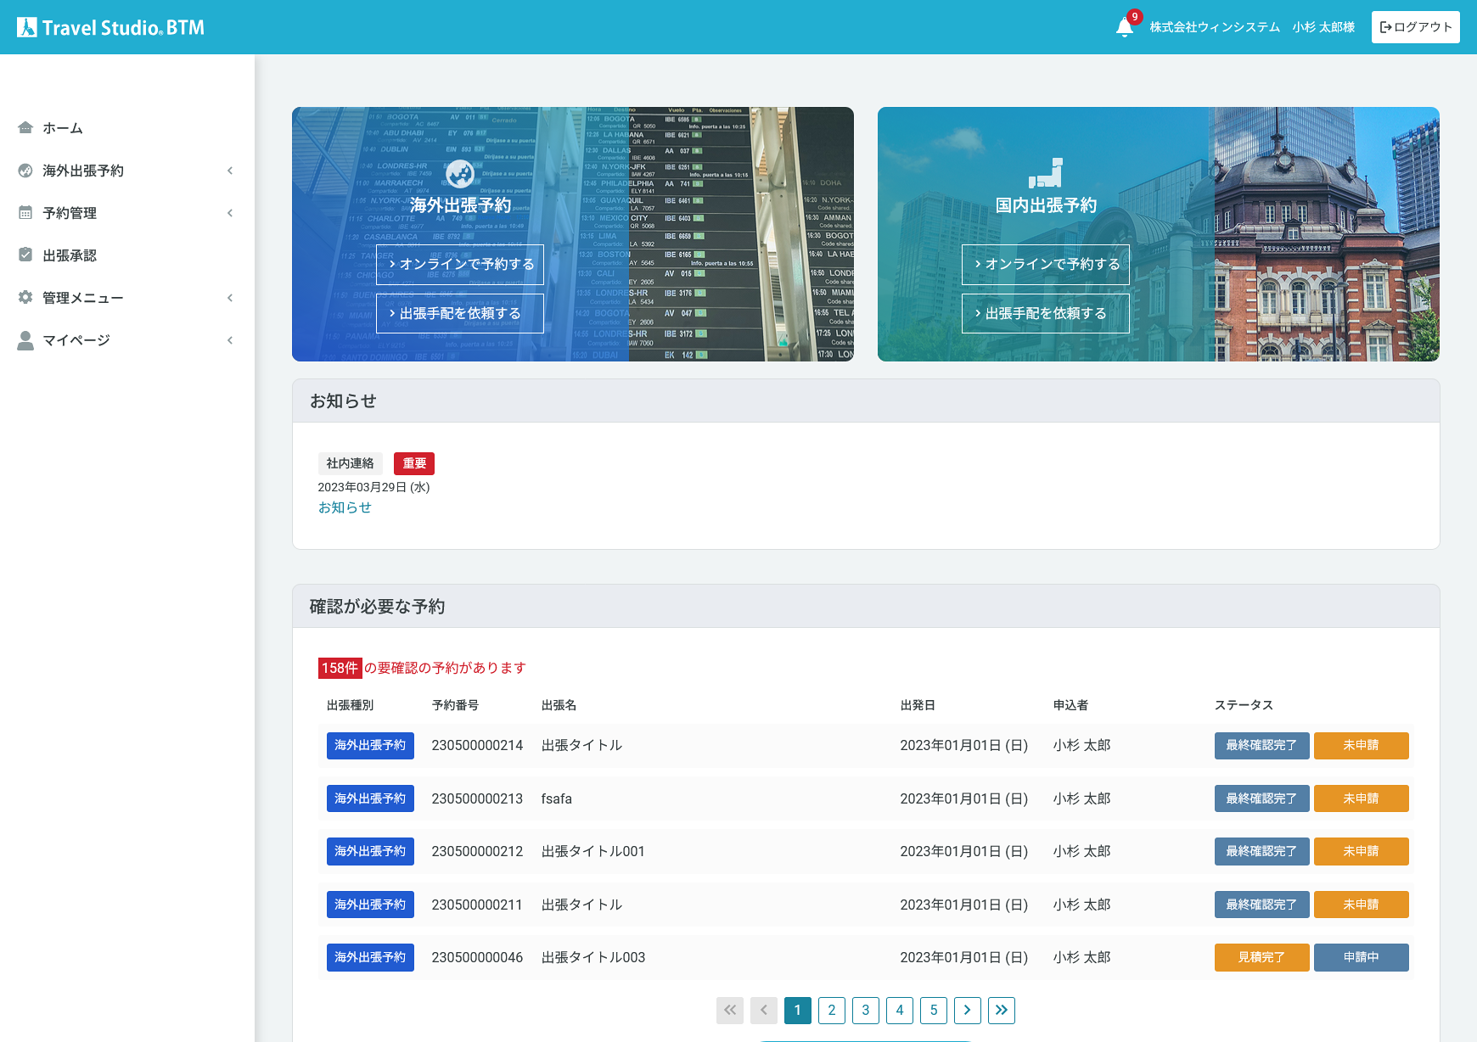Go to page 4
This screenshot has height=1042, width=1477.
(x=900, y=1010)
